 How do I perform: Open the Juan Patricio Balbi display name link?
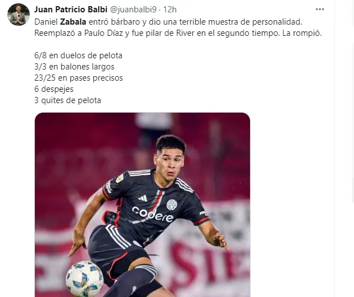(71, 10)
